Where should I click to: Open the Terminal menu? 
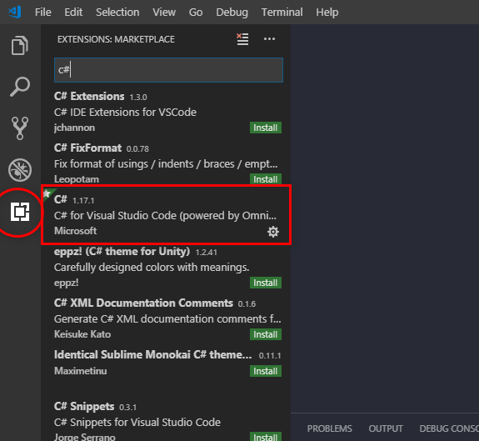(x=282, y=13)
